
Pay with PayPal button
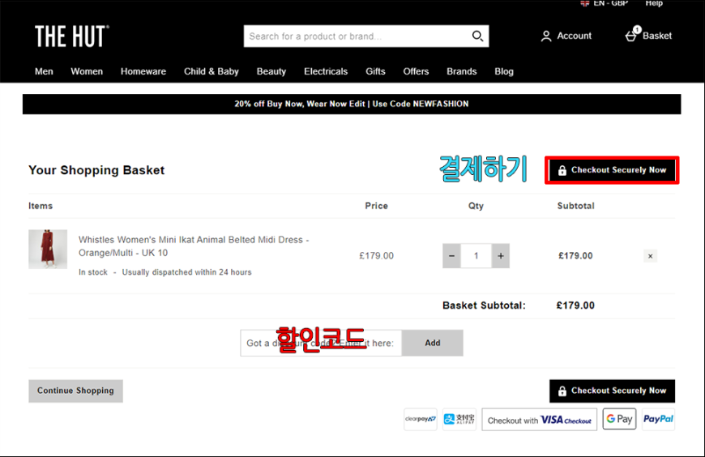point(658,419)
